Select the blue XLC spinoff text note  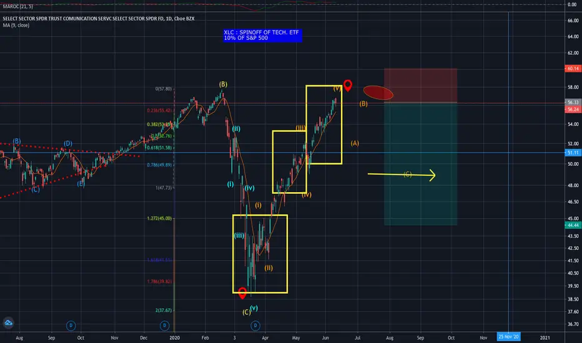point(262,35)
